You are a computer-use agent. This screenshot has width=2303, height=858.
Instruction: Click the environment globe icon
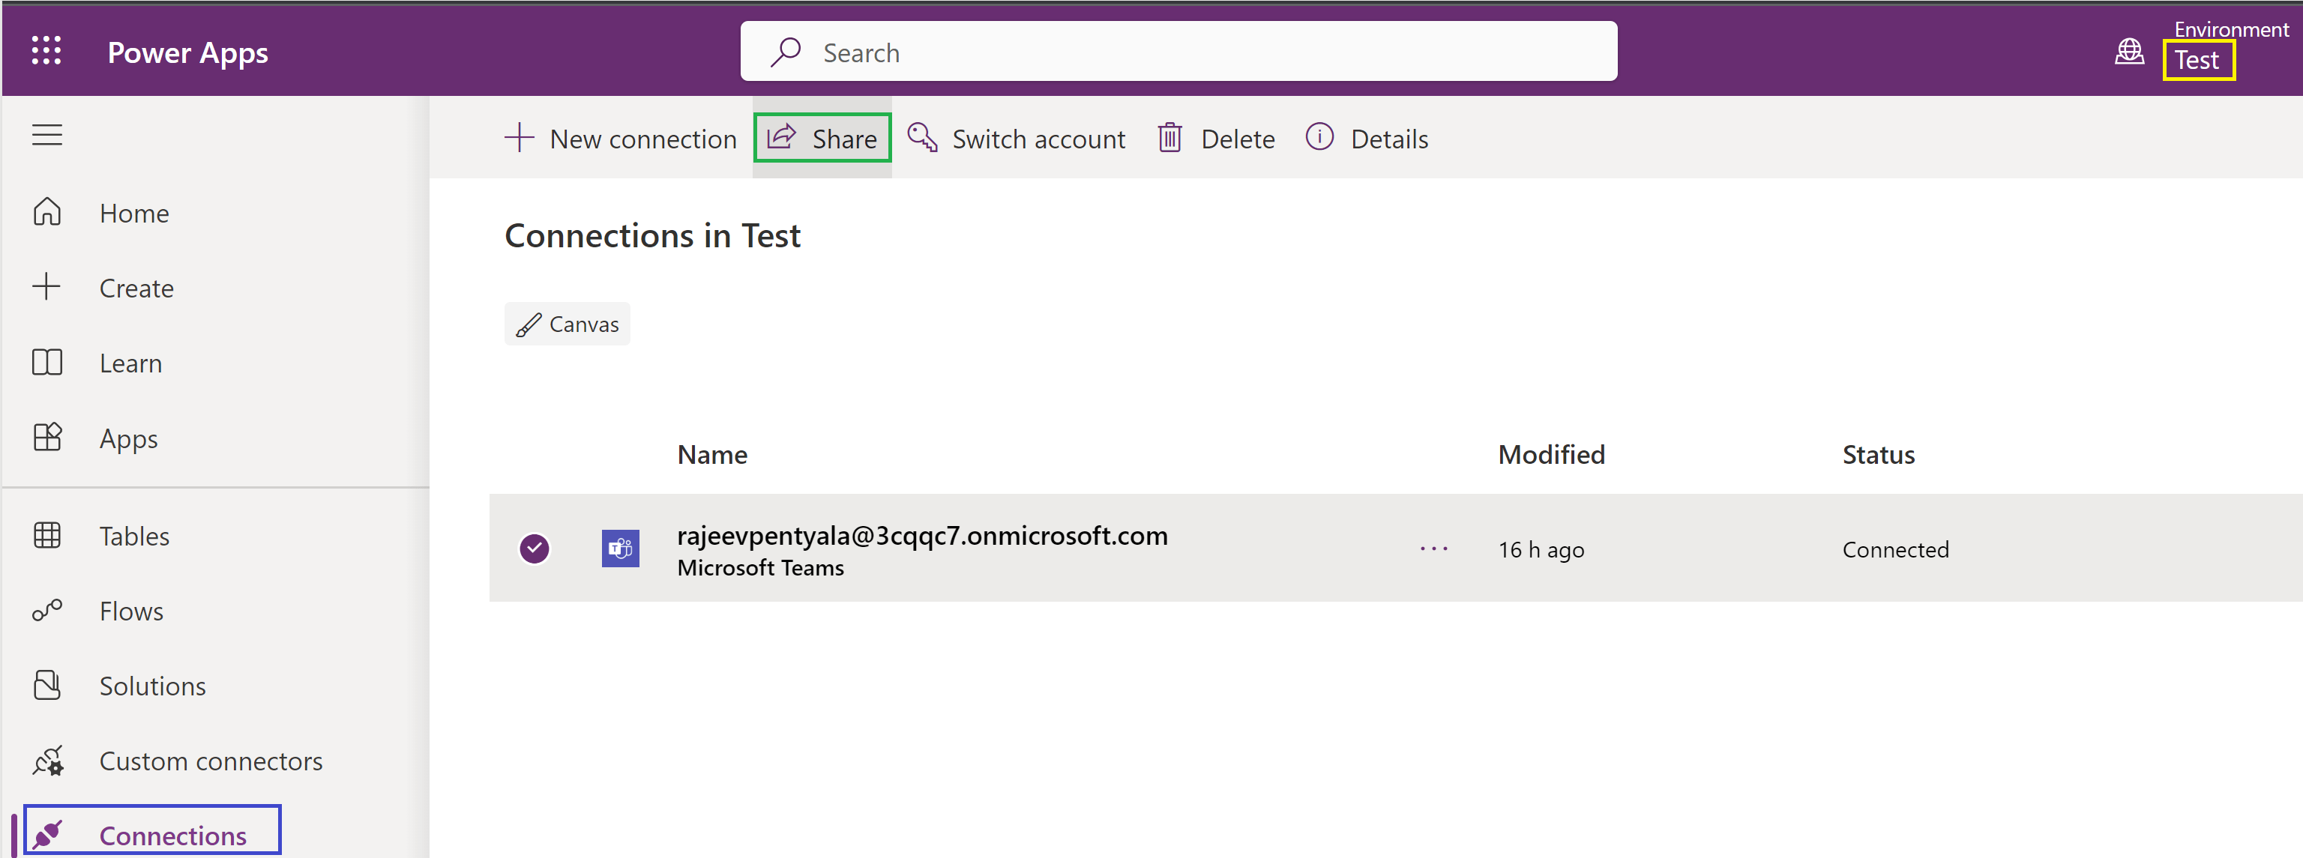2128,52
